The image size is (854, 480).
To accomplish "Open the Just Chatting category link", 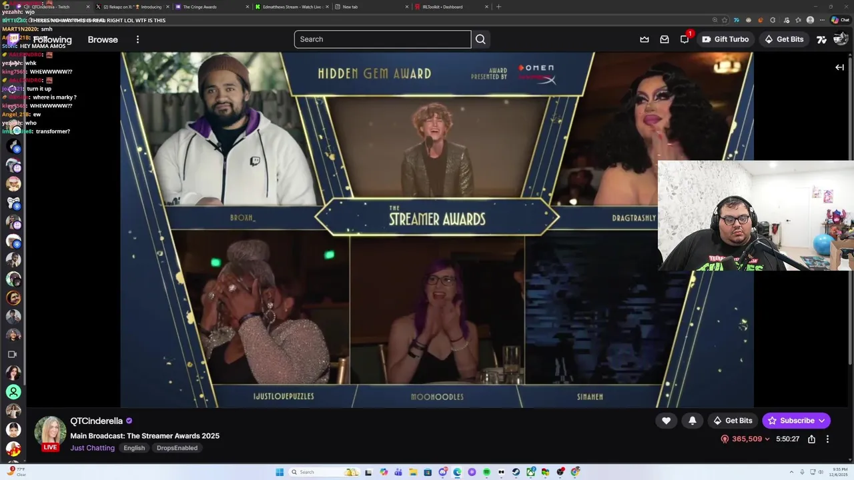I will pos(93,448).
